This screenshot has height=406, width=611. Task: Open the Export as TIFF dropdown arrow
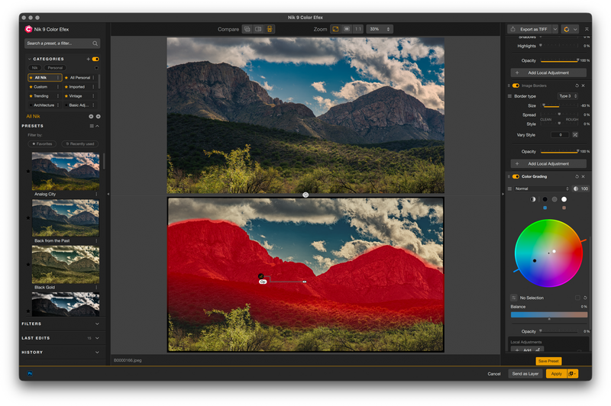[555, 29]
